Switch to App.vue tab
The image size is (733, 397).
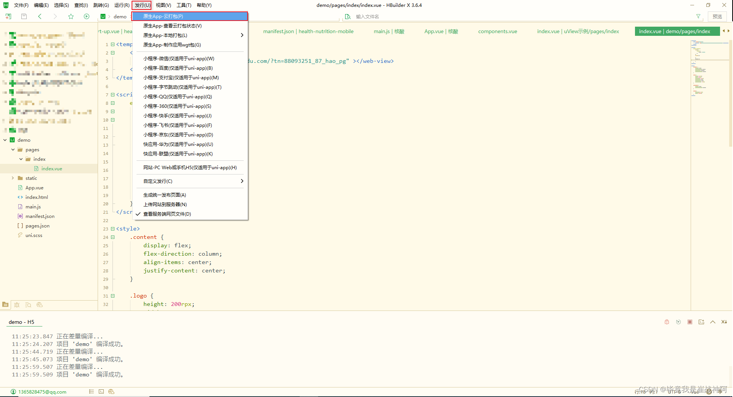coord(441,32)
